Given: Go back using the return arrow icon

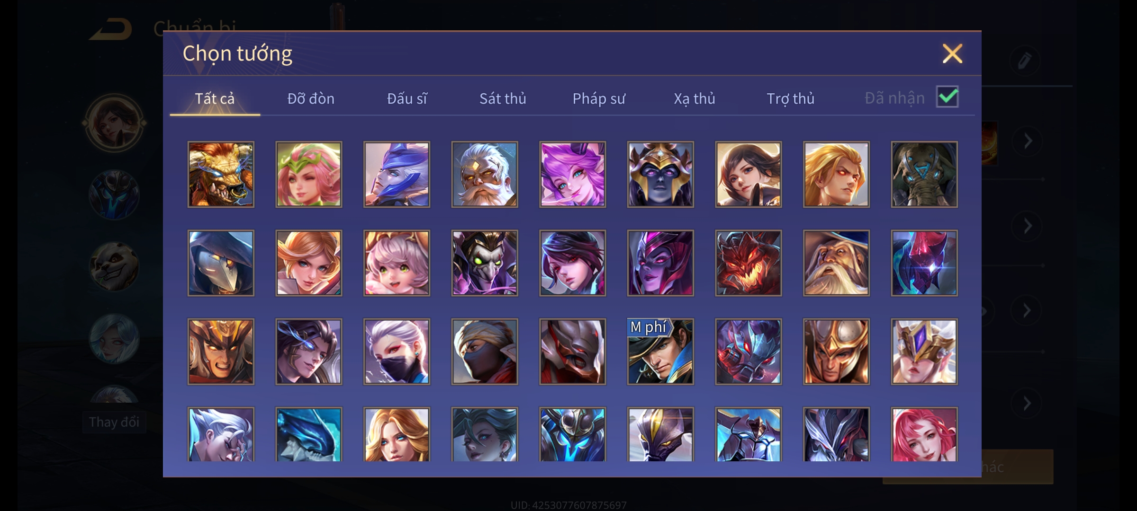Looking at the screenshot, I should coord(111,29).
